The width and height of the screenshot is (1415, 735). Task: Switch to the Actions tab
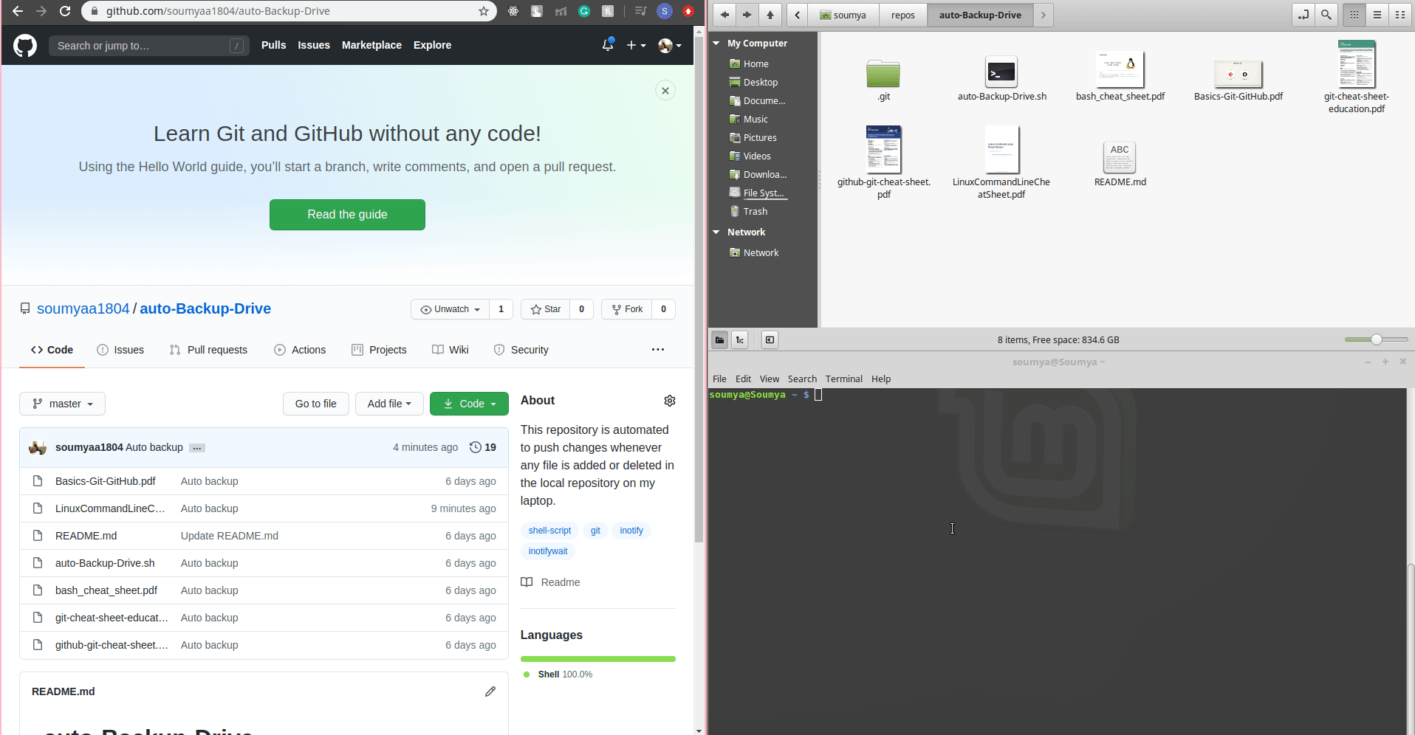[300, 350]
